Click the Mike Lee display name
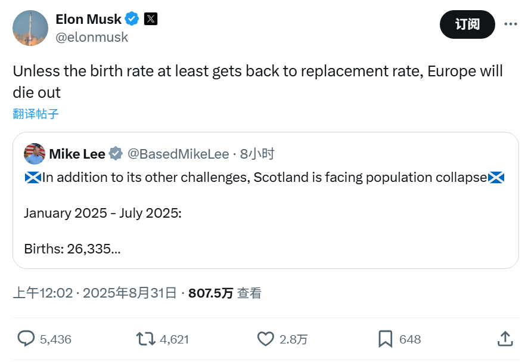This screenshot has width=531, height=362. [77, 154]
